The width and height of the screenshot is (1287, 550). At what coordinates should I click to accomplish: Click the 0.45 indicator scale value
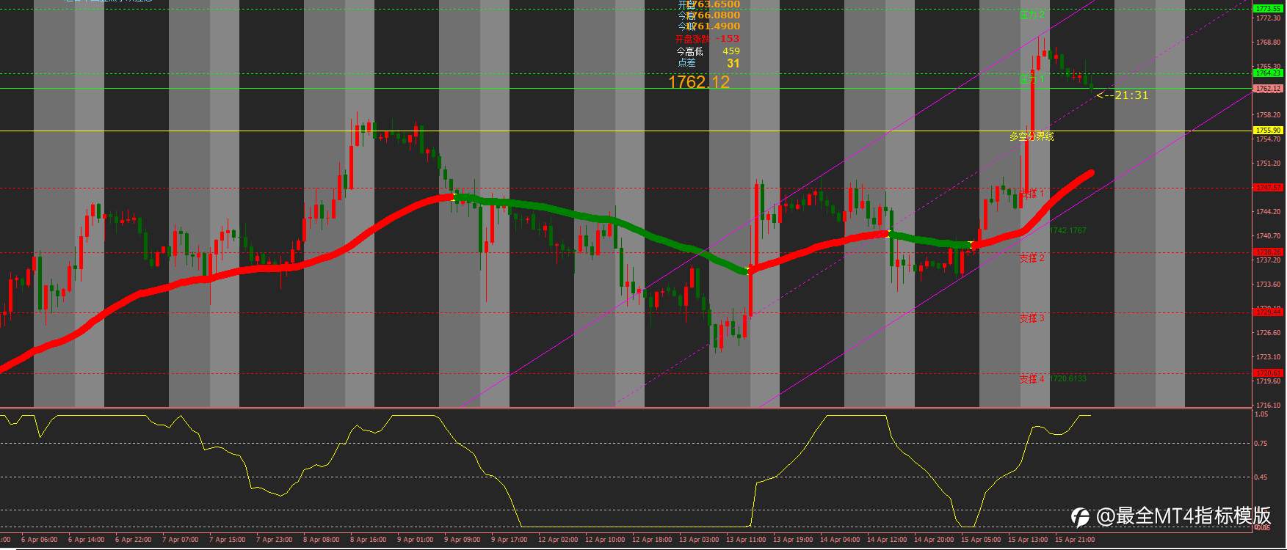(x=1261, y=477)
